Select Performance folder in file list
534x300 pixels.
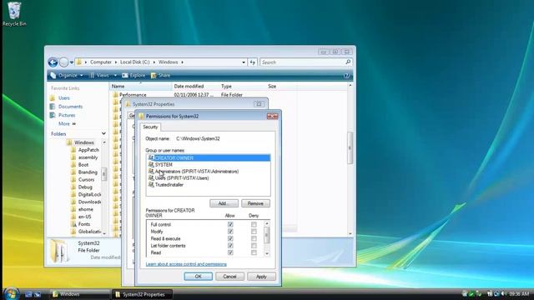(x=133, y=95)
